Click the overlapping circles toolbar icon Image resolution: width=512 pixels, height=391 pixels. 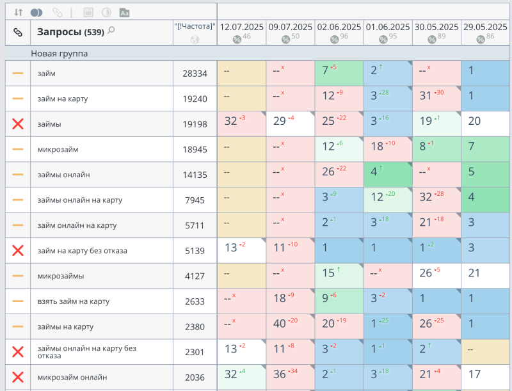pyautogui.click(x=36, y=12)
